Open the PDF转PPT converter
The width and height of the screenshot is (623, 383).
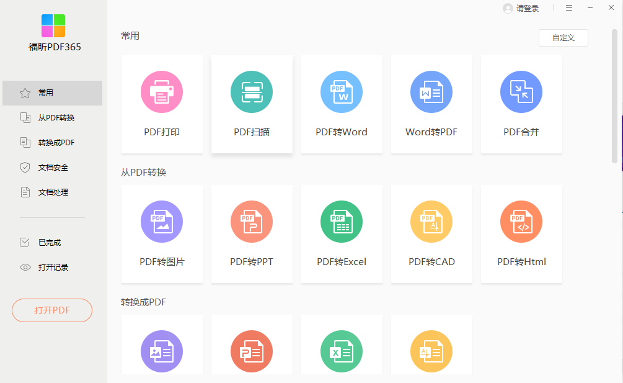pyautogui.click(x=252, y=234)
